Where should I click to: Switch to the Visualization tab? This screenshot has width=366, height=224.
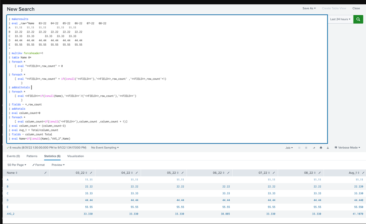click(x=75, y=156)
